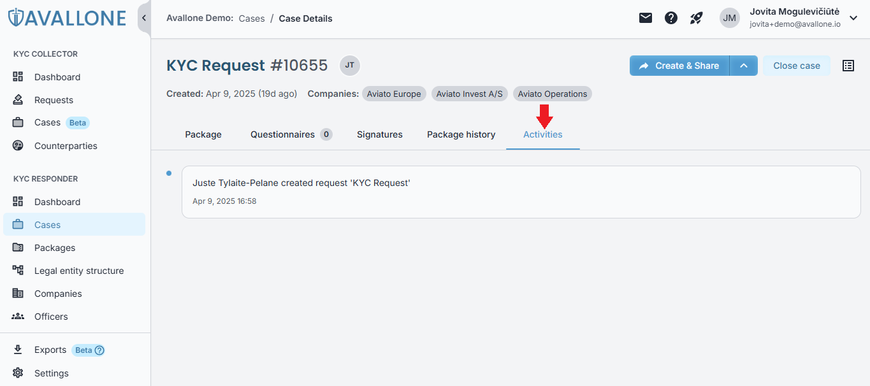Click the jovita+demo@avallone.io email text
Image resolution: width=870 pixels, height=386 pixels.
(795, 24)
